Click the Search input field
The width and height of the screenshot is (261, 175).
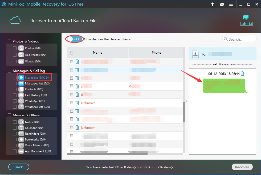click(x=239, y=39)
